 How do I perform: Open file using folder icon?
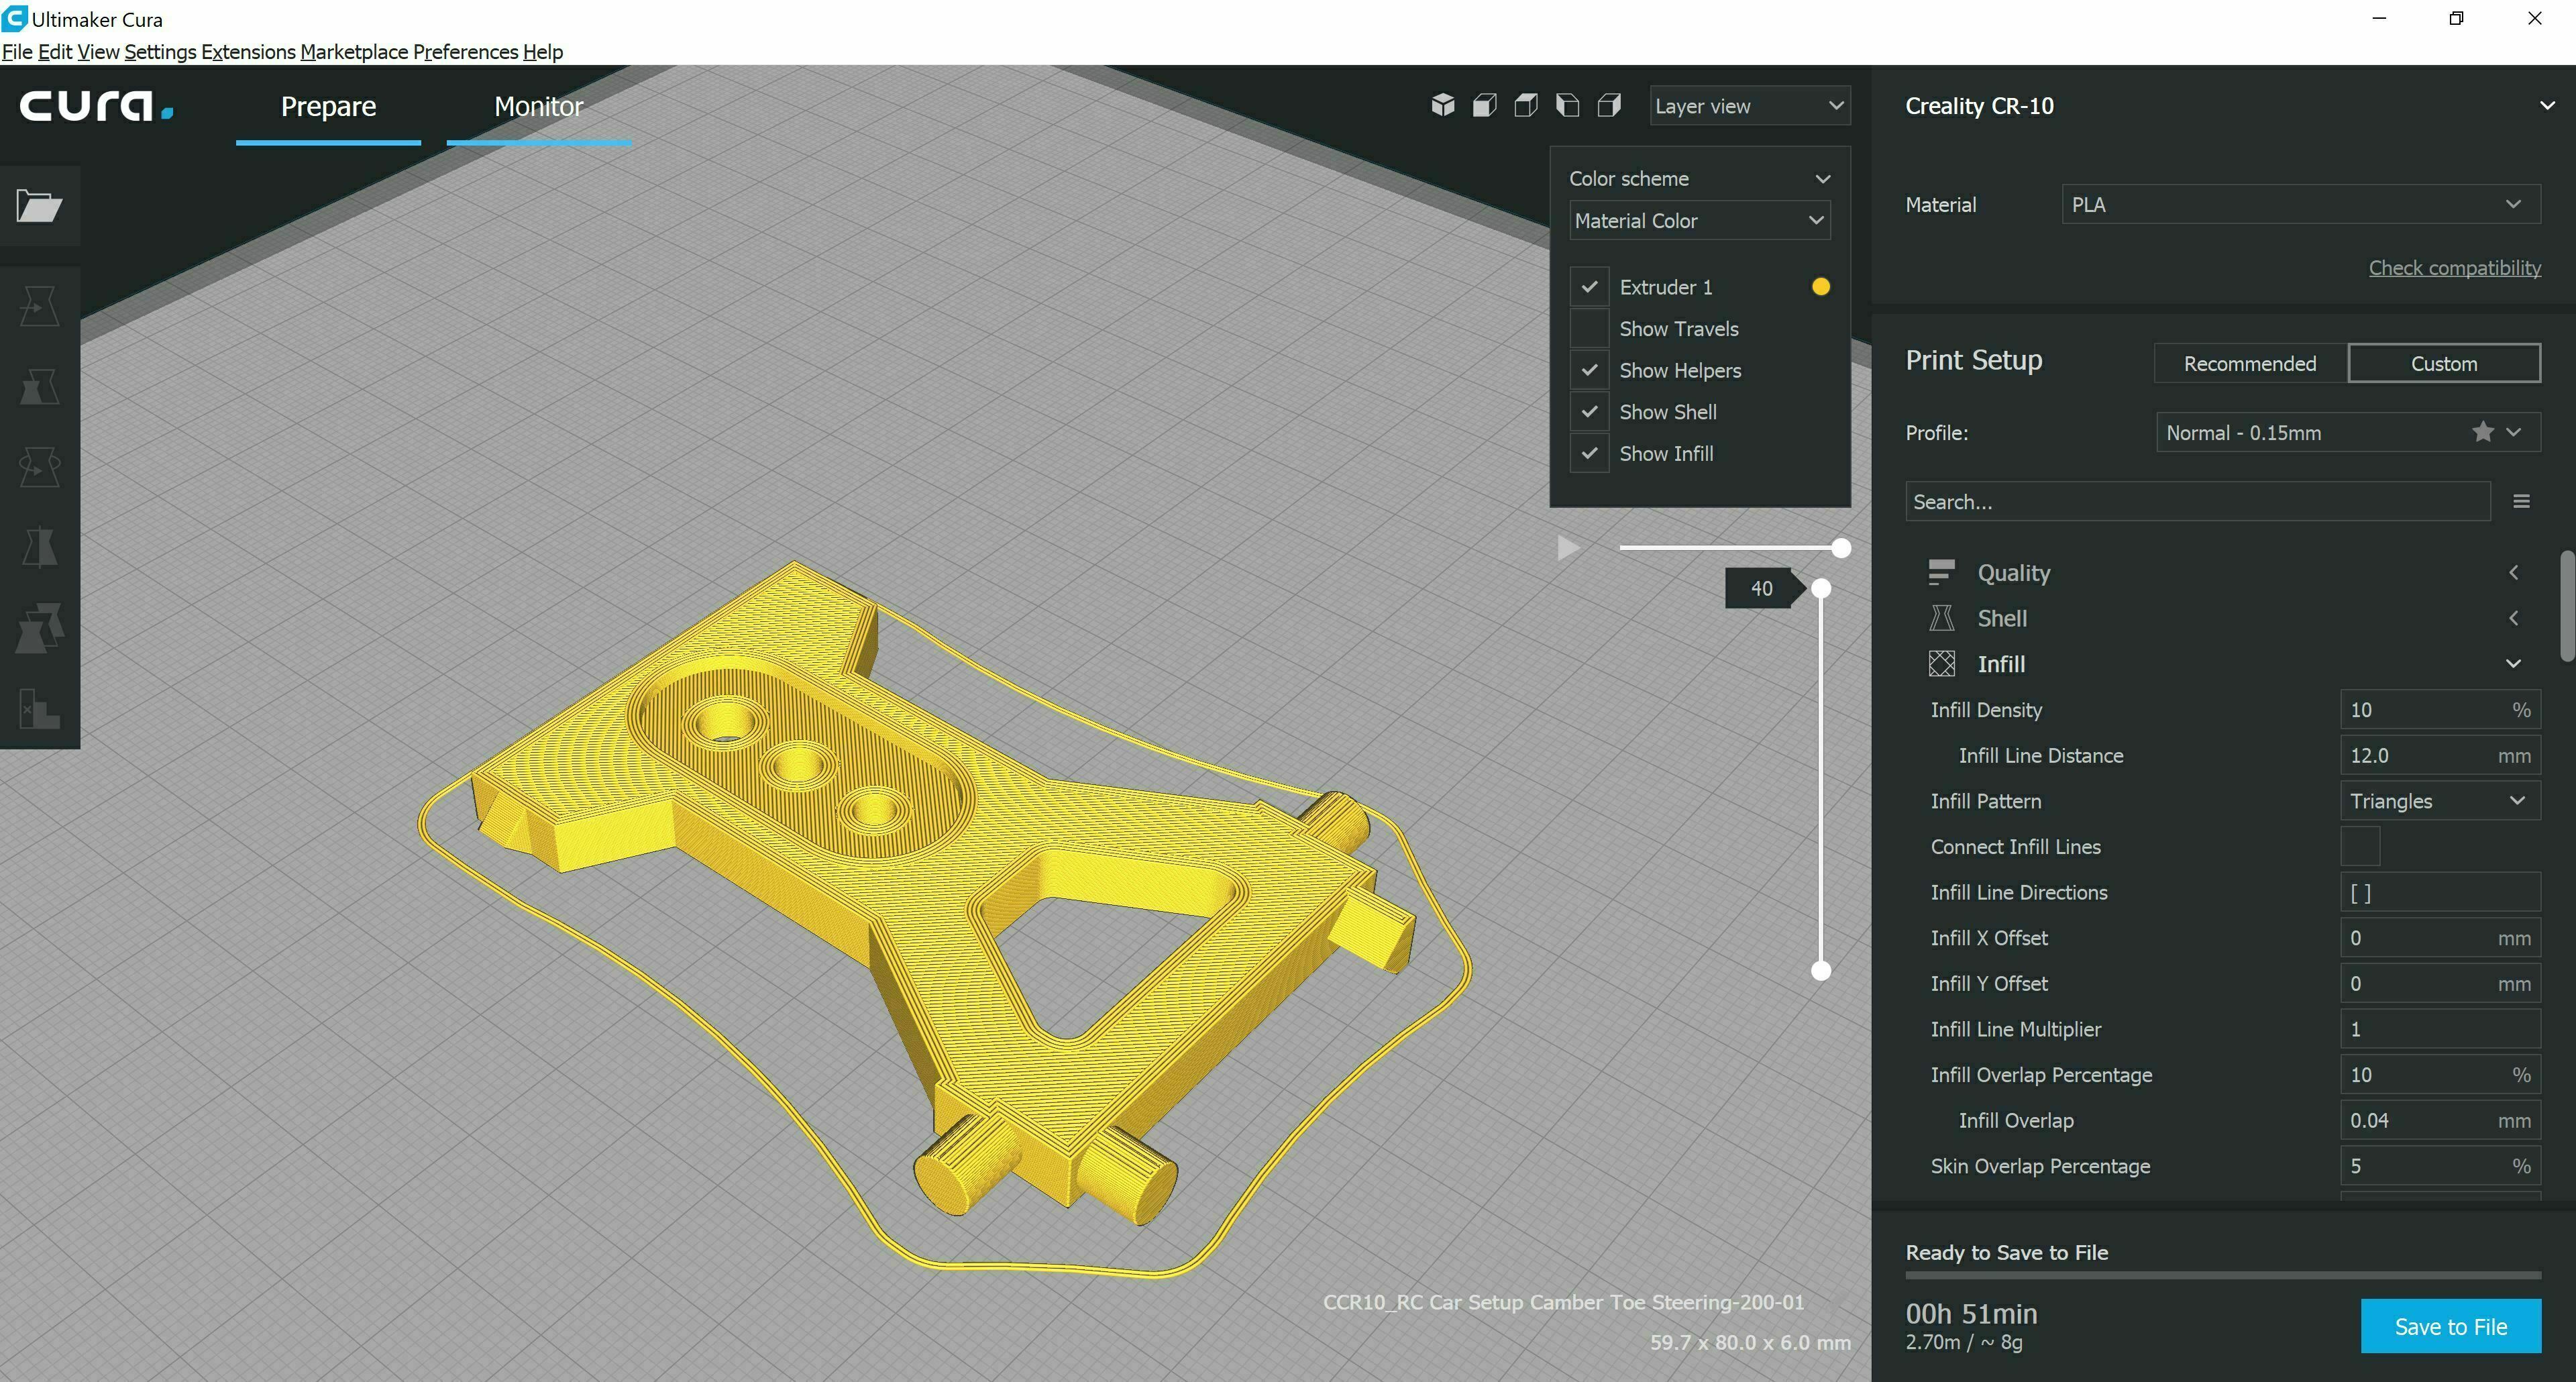point(40,206)
